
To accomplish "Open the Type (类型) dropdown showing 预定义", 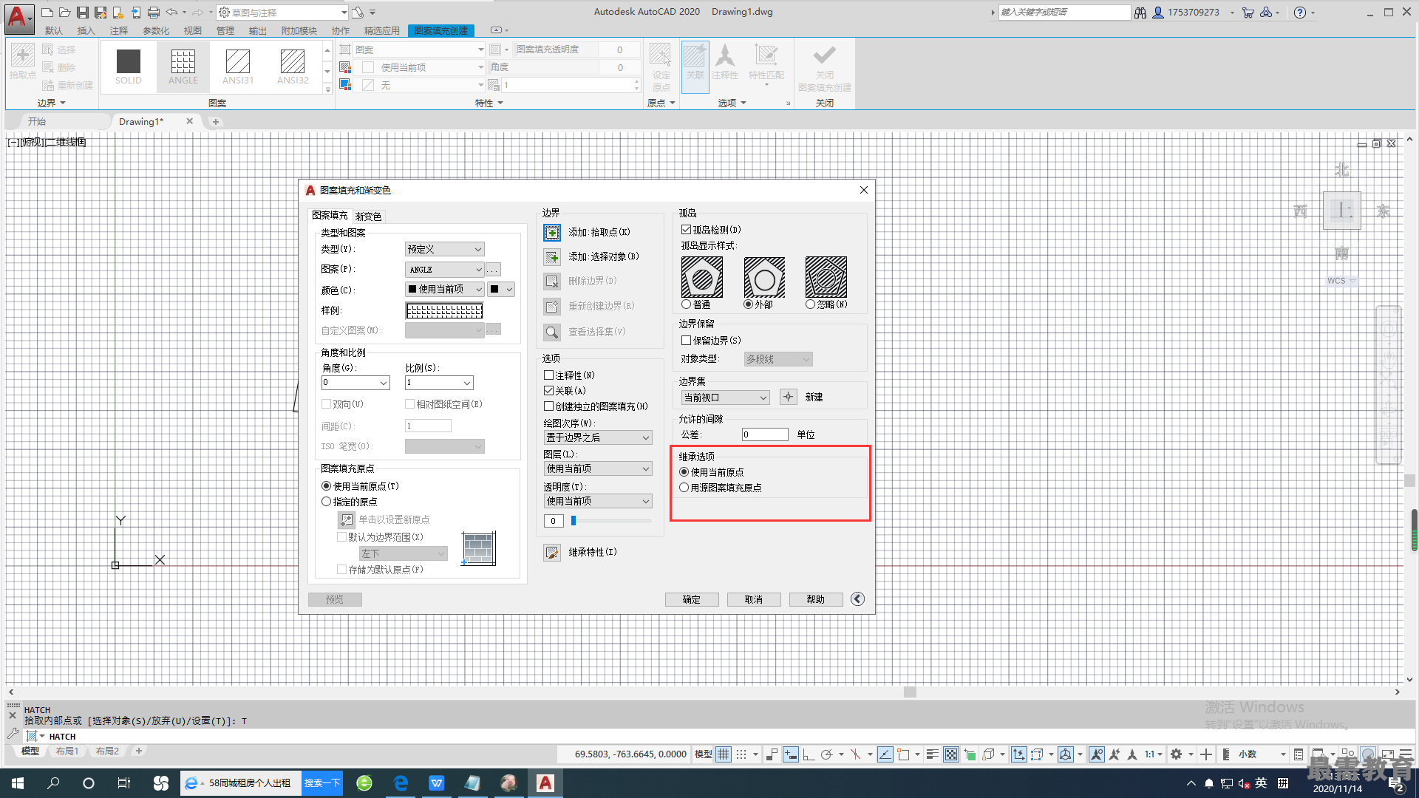I will [445, 250].
